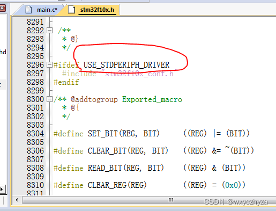Click the CLEAR_BIT(REG, BIT) macro name
276x211 pixels.
[x=128, y=151]
